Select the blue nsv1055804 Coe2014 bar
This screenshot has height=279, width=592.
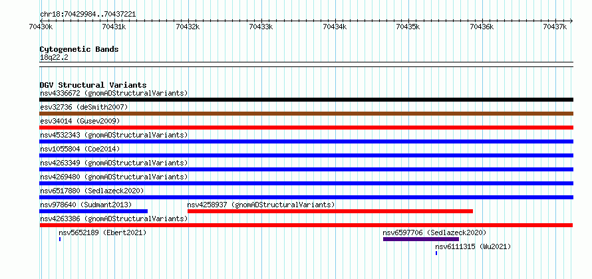click(x=306, y=155)
